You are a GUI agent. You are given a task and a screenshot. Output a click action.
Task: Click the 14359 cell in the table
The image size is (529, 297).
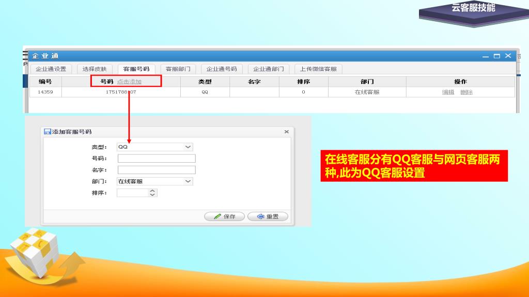pos(45,92)
